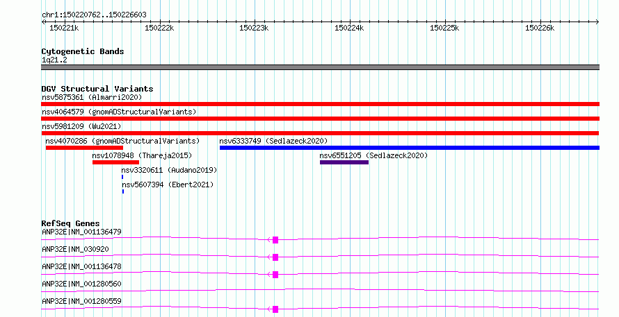
Task: Open the ANP32E|NM_001136479 transcript label
Action: pyautogui.click(x=81, y=232)
